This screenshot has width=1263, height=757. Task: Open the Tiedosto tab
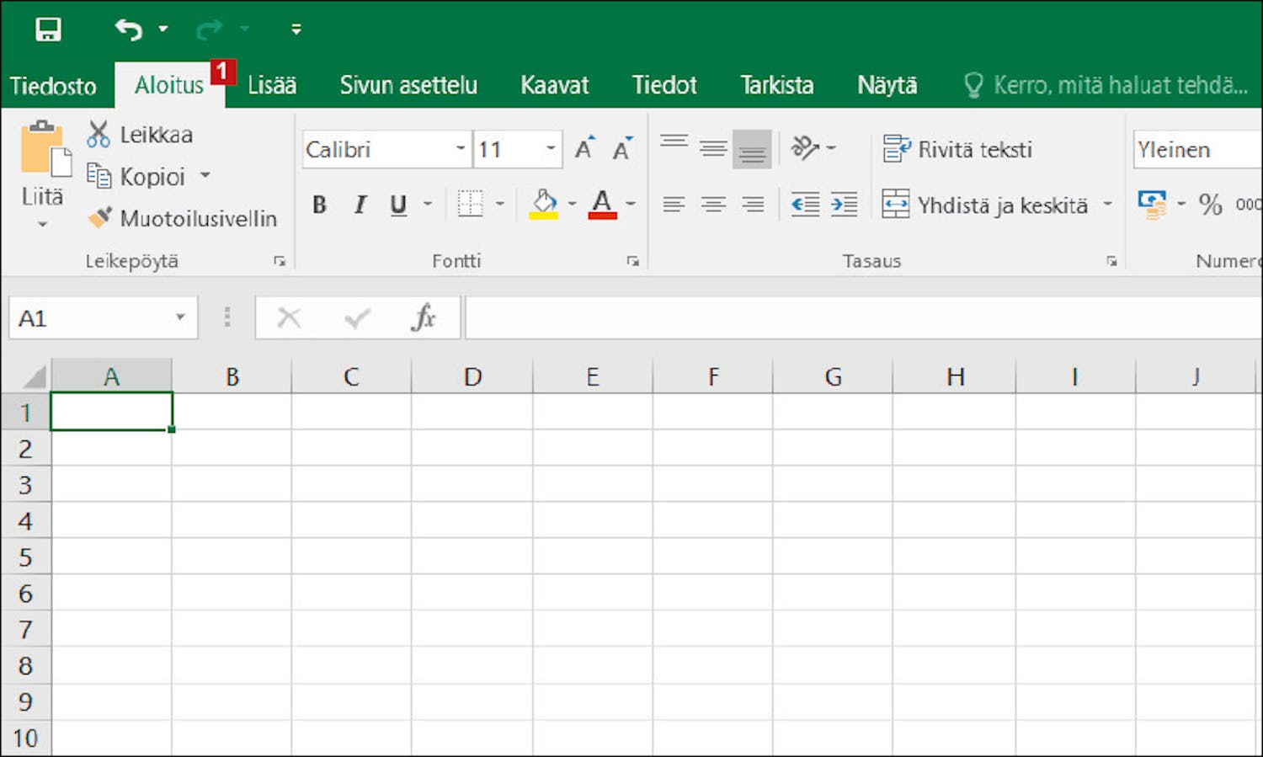coord(53,85)
